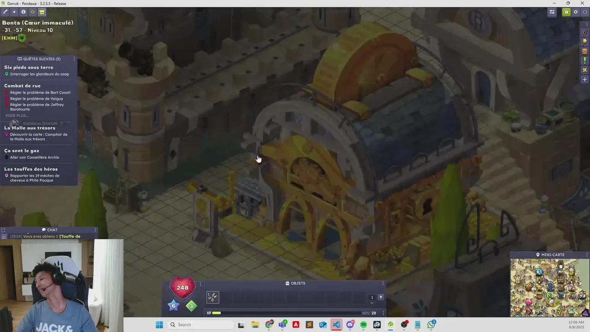The width and height of the screenshot is (590, 332).
Task: Click the green guild emblem next to [EHM]
Action: [21, 38]
